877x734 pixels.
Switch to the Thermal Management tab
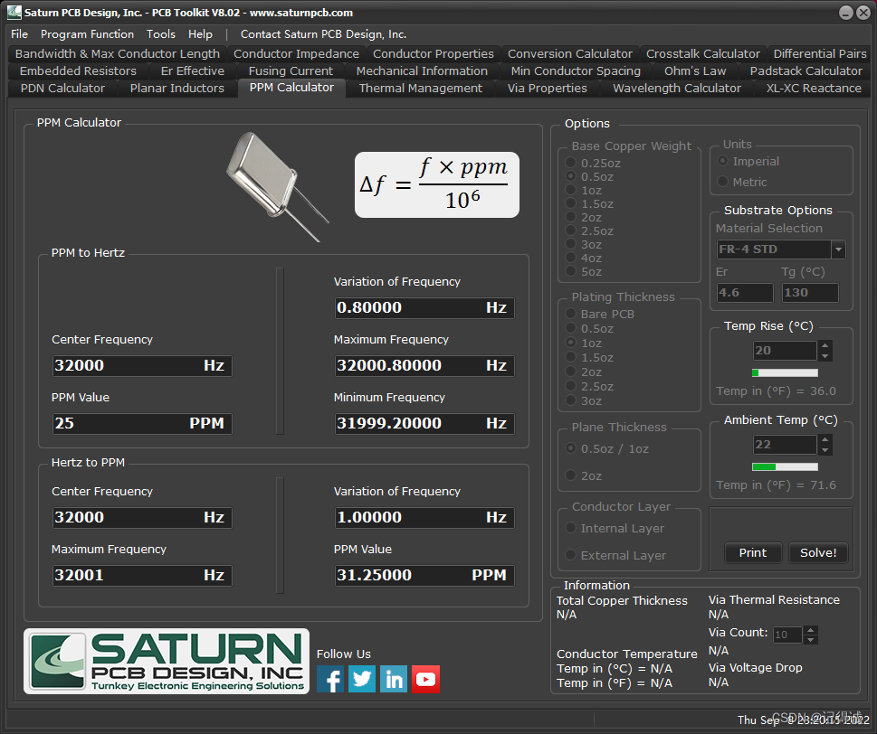tap(421, 89)
